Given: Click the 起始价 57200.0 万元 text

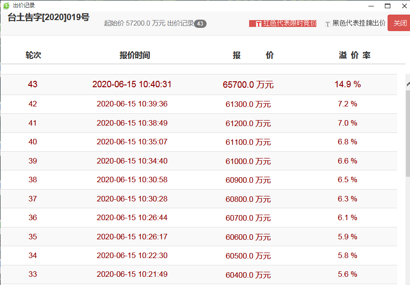Looking at the screenshot, I should [135, 23].
